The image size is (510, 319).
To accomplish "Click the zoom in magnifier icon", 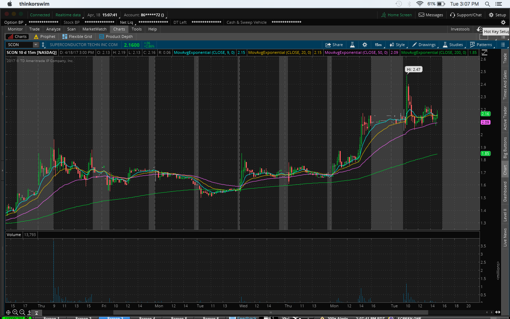I will (15, 312).
